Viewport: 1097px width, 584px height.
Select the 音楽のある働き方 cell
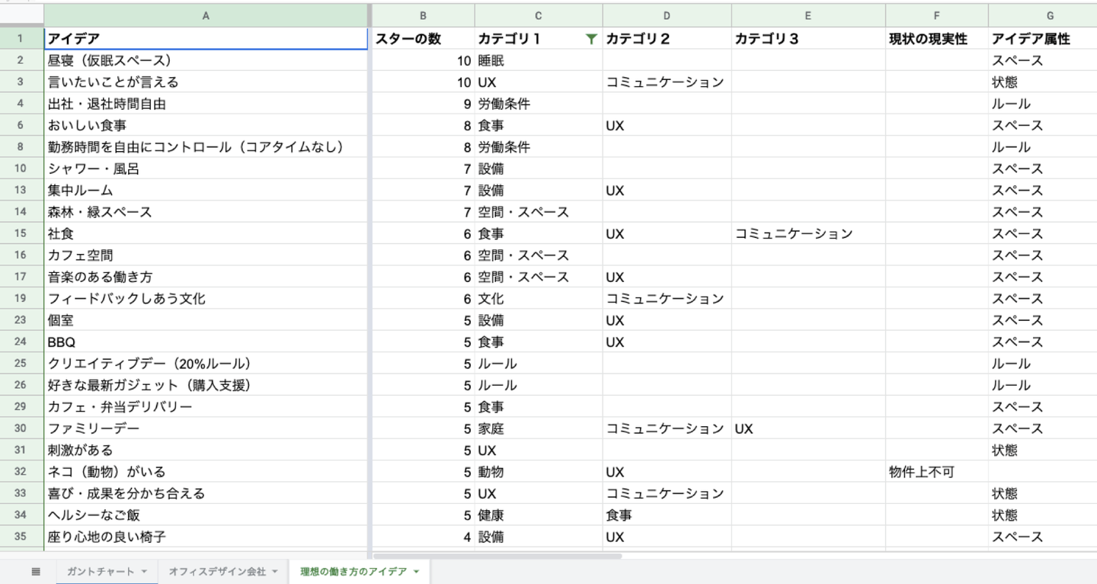coord(206,277)
